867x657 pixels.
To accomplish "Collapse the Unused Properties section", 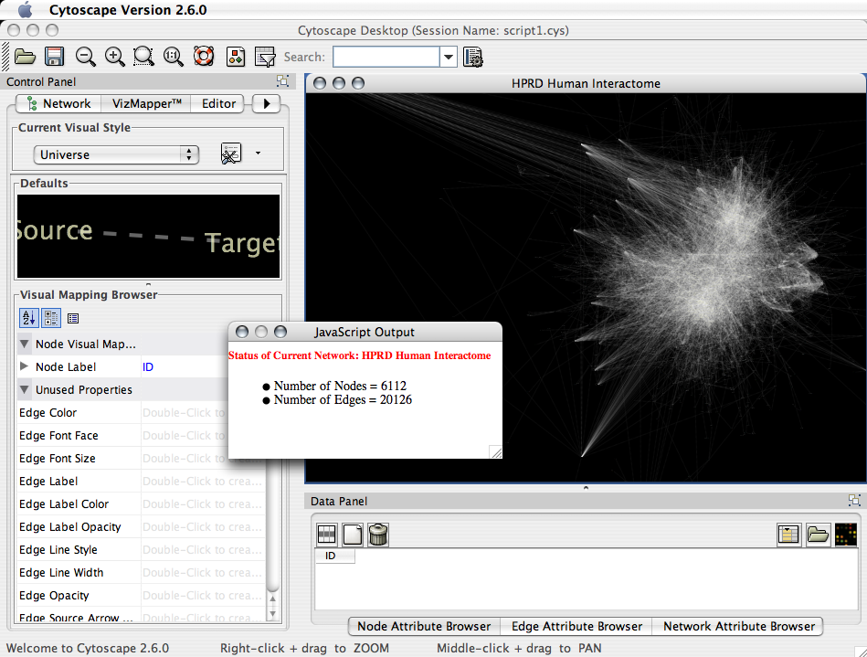I will tap(25, 390).
